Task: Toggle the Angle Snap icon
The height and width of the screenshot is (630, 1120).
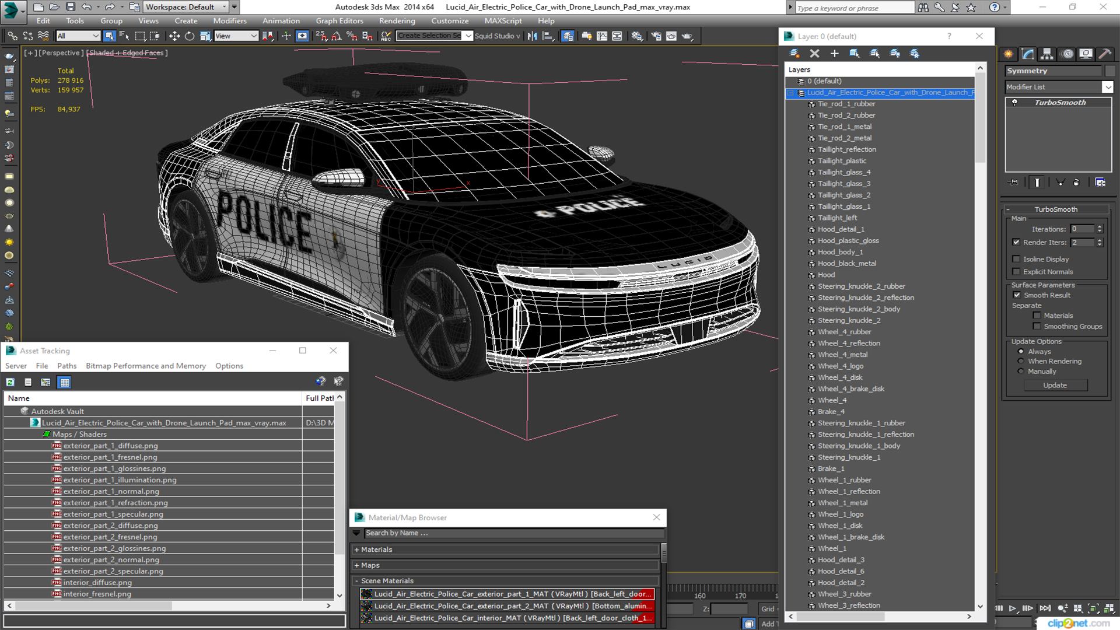Action: coord(337,36)
